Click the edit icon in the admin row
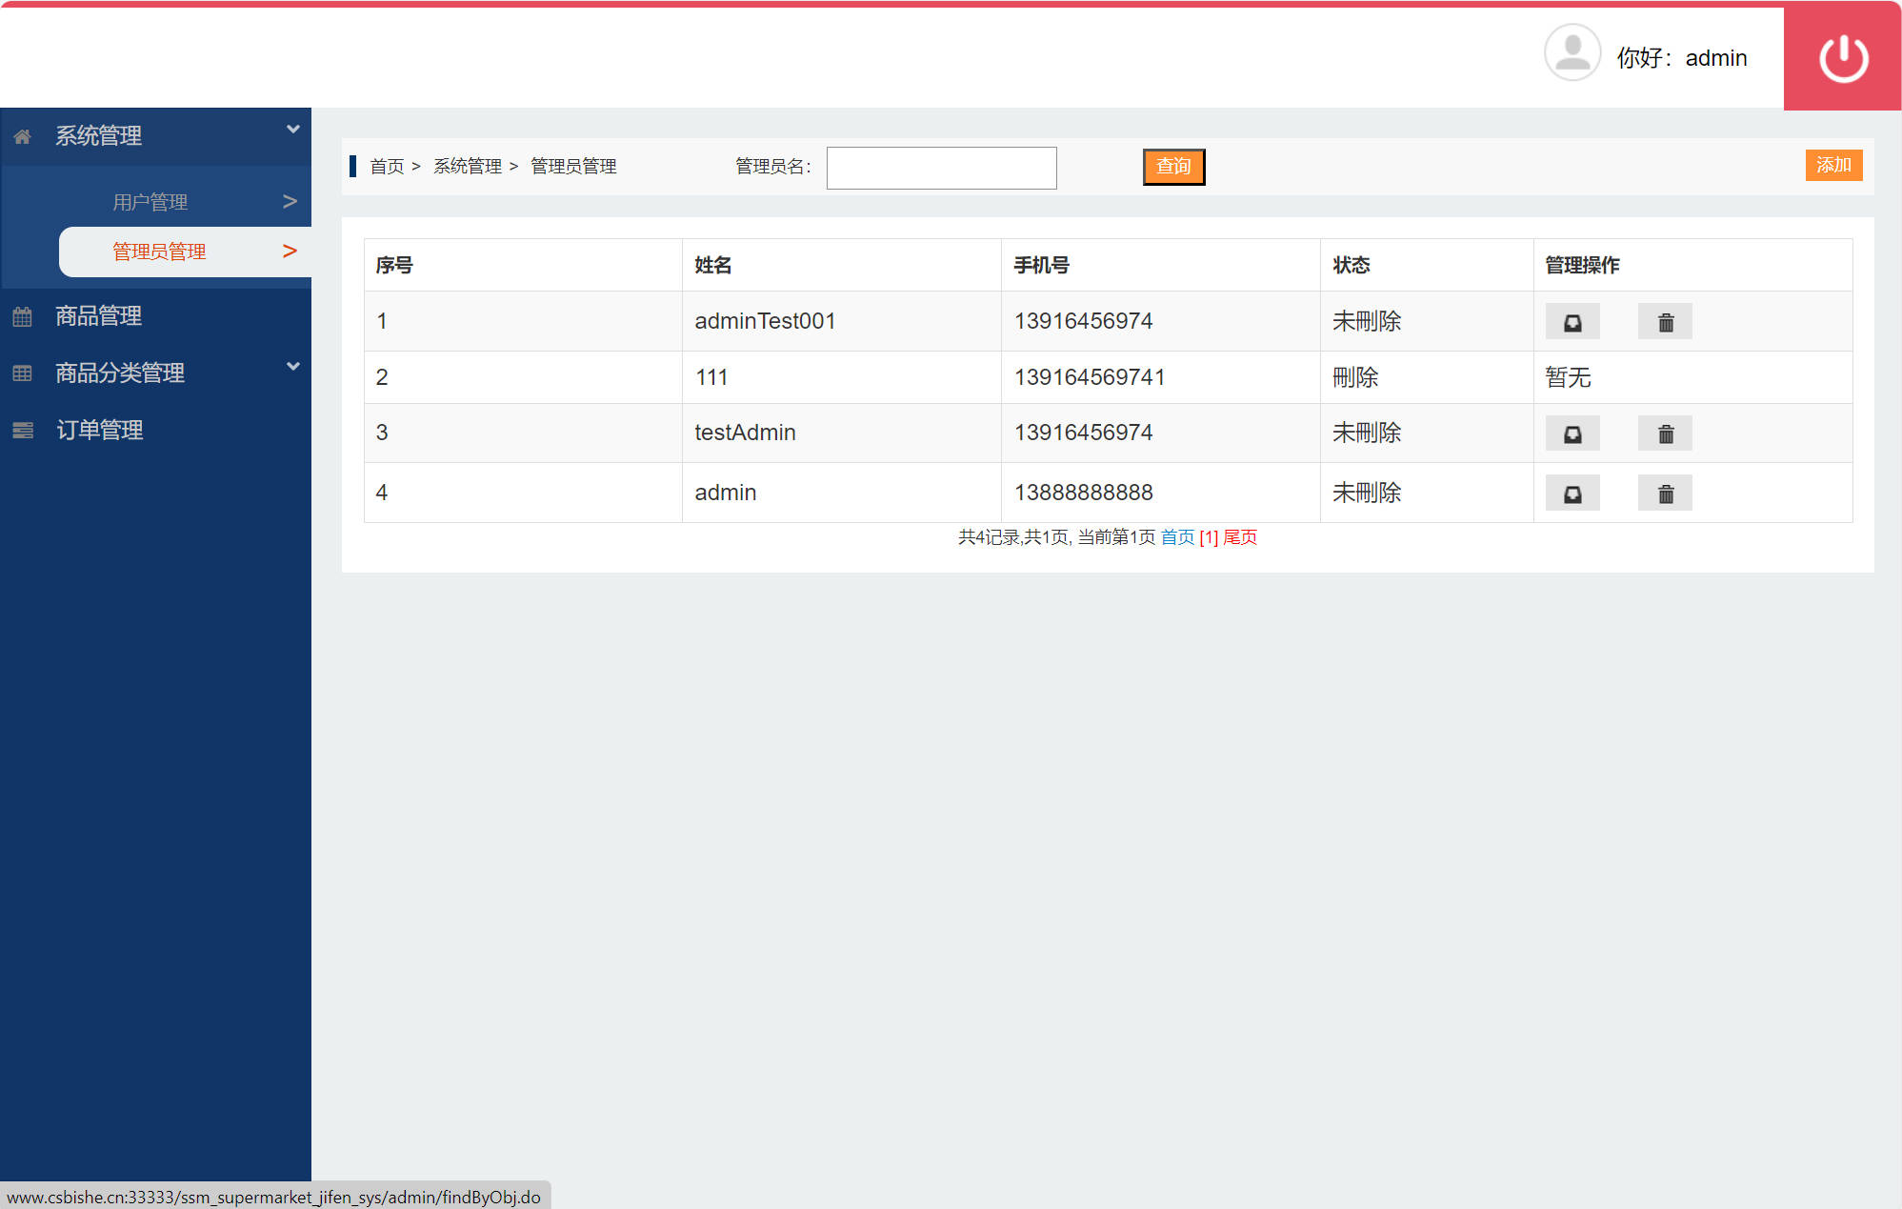 click(1572, 493)
